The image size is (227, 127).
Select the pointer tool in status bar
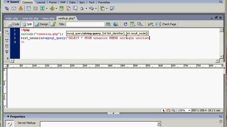[164, 110]
